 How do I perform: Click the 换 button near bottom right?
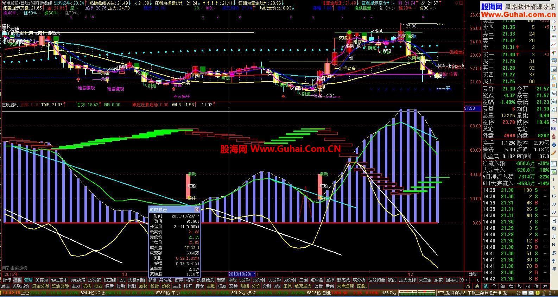pyautogui.click(x=477, y=286)
